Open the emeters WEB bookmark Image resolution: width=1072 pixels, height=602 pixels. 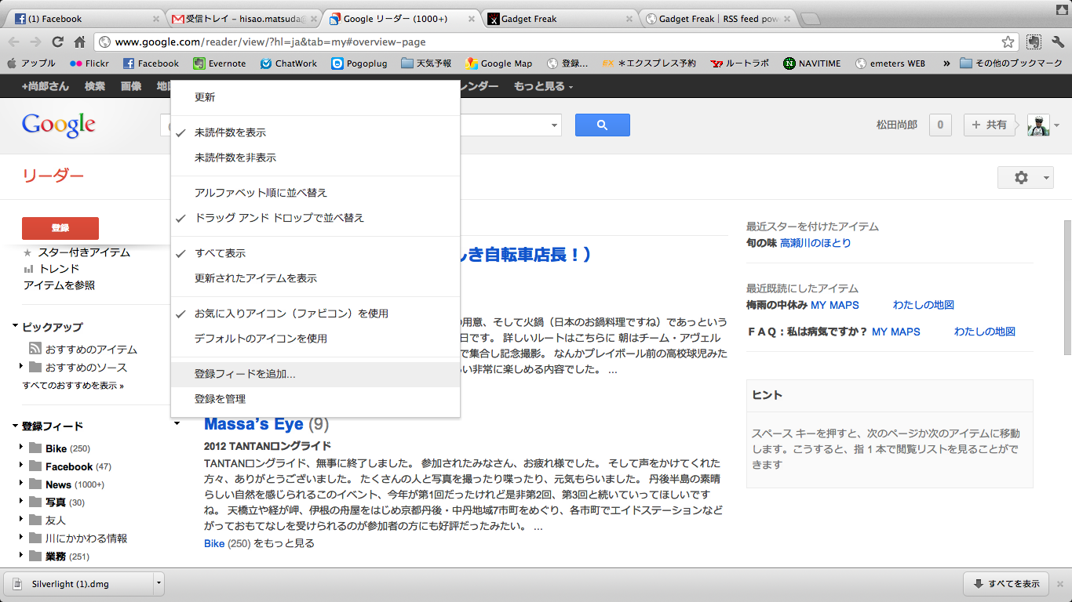pyautogui.click(x=890, y=63)
